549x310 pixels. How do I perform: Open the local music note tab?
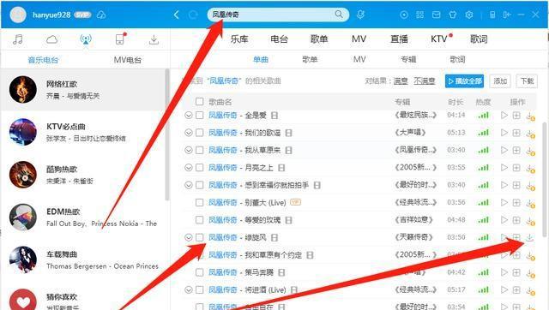click(x=17, y=39)
